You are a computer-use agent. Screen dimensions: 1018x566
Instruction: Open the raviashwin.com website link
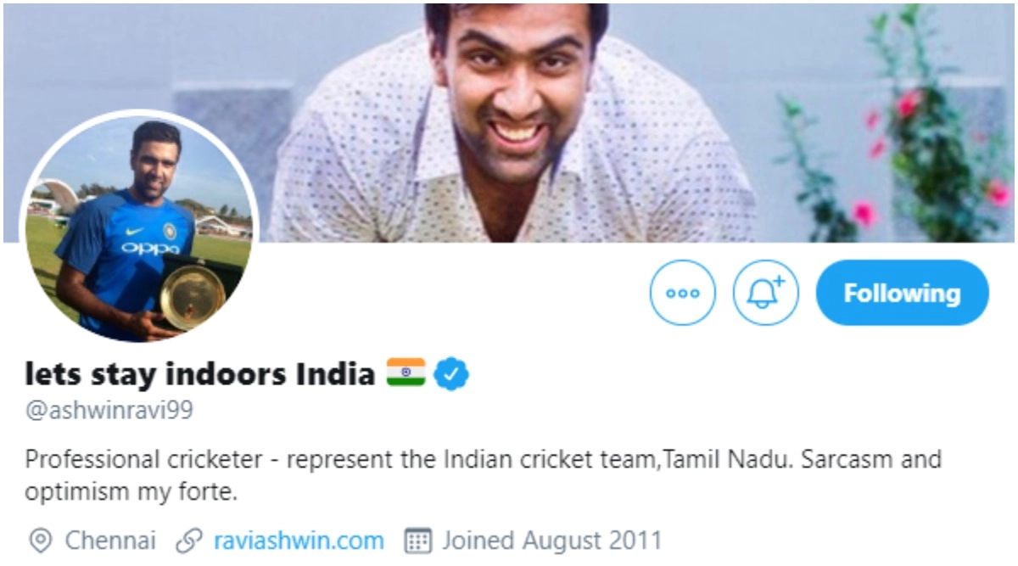299,541
